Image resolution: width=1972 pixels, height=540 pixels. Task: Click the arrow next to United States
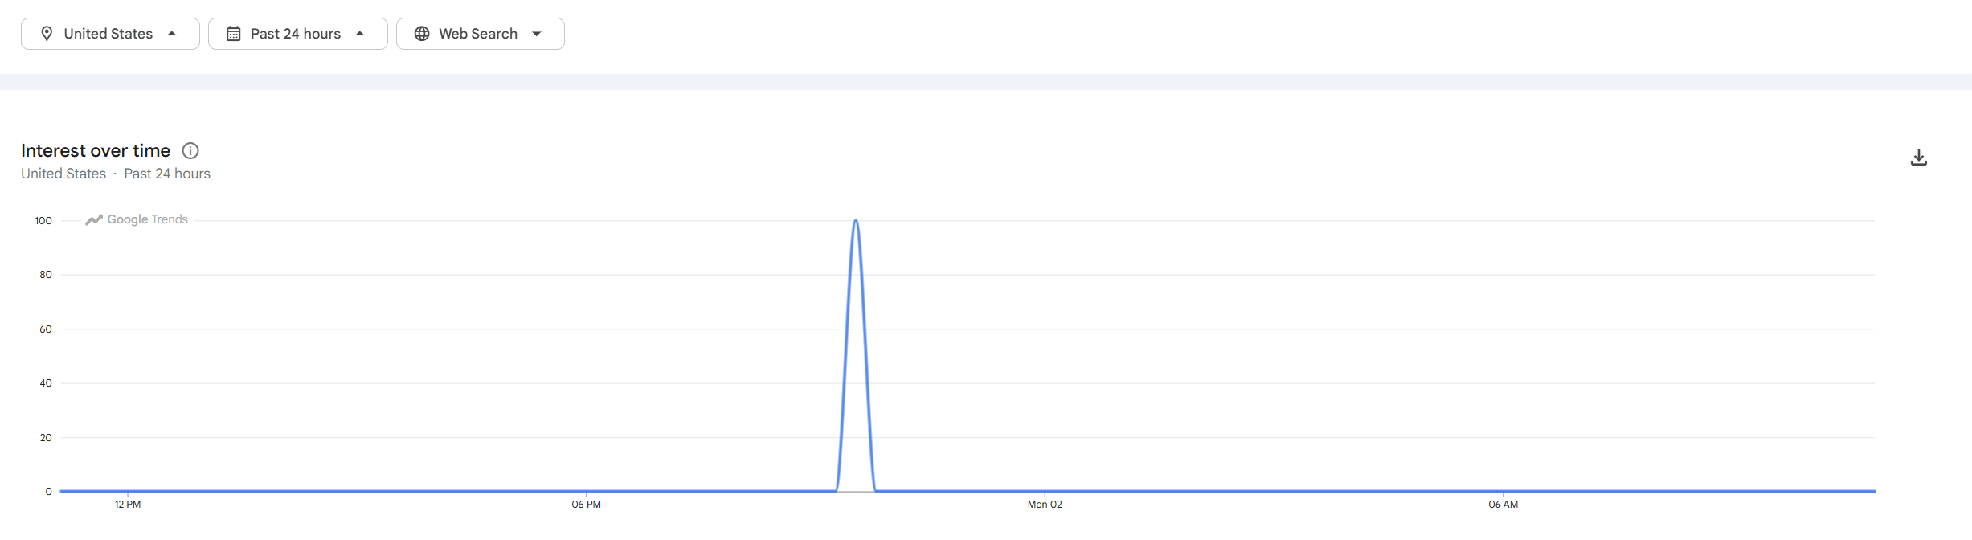(x=172, y=34)
